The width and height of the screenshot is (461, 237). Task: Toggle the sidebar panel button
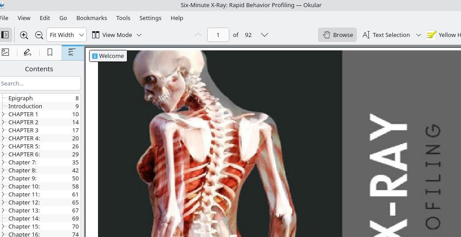click(x=5, y=35)
